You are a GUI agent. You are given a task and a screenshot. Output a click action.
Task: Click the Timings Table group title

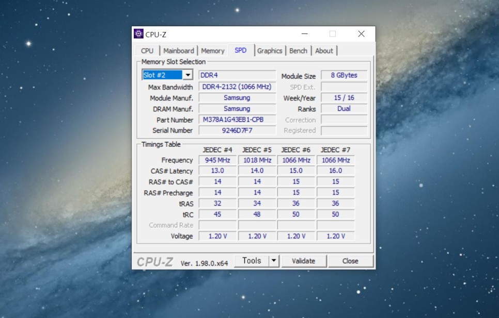pos(161,144)
